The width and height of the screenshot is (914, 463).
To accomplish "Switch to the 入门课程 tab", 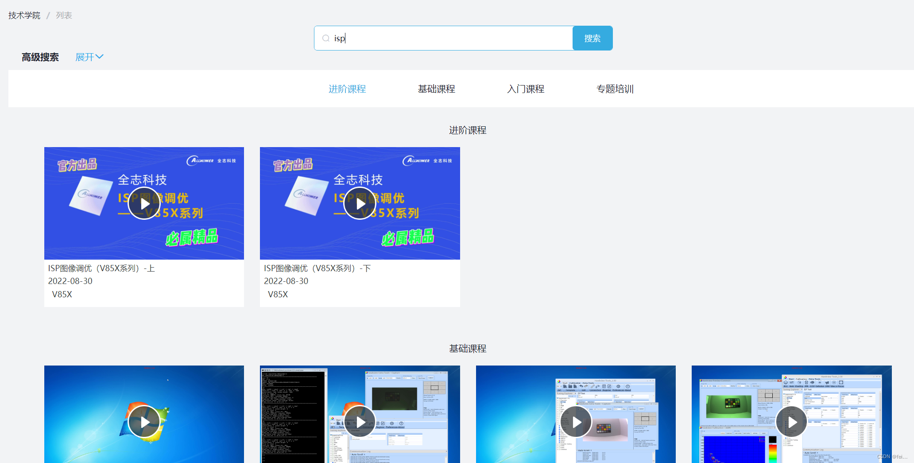I will 526,89.
